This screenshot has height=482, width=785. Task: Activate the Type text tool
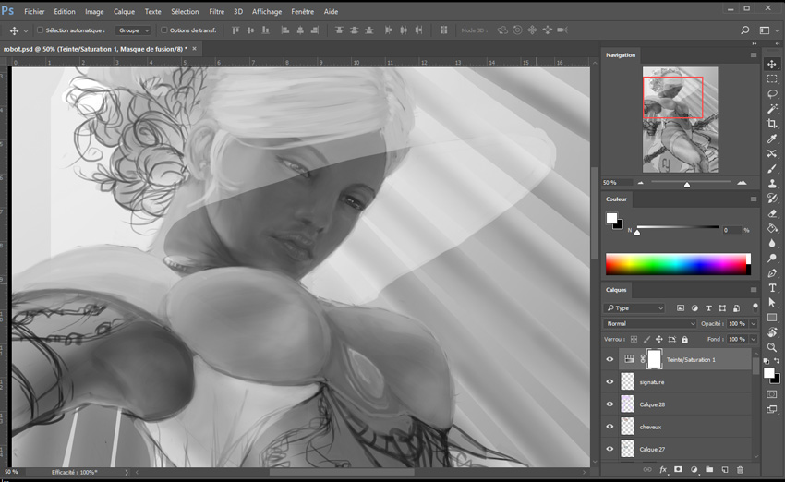[772, 288]
